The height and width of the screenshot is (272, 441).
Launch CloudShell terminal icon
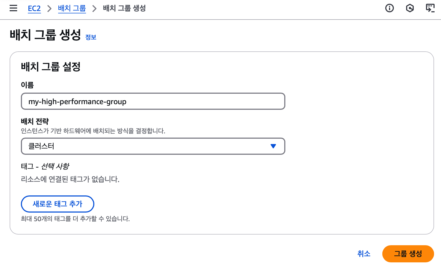[x=430, y=8]
